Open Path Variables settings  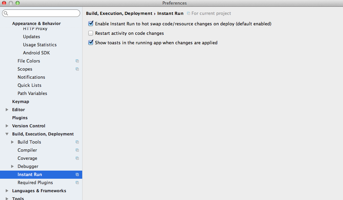coord(32,94)
